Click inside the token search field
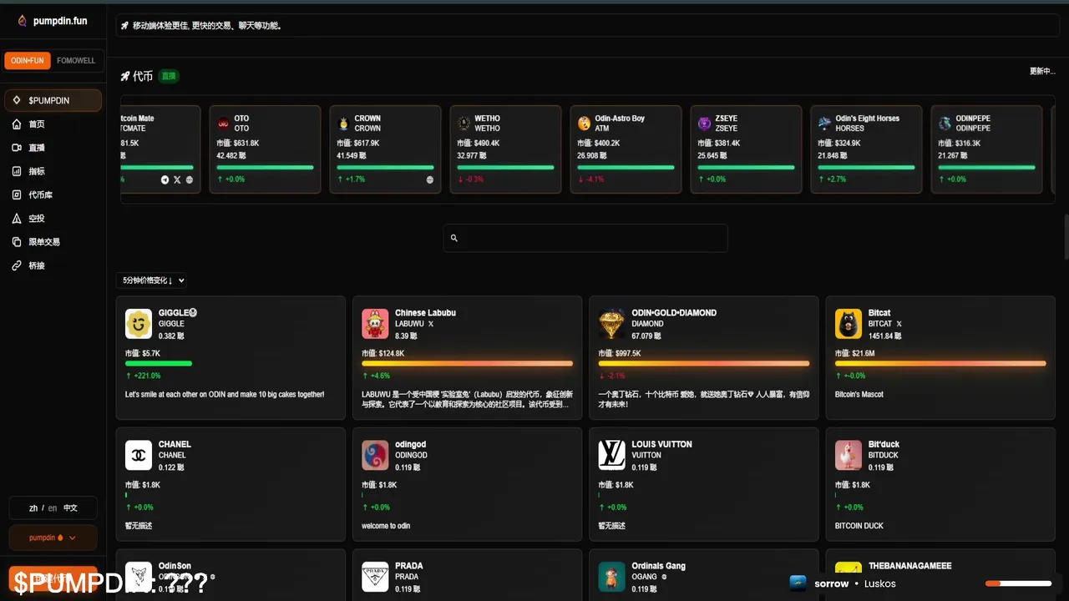 [585, 238]
